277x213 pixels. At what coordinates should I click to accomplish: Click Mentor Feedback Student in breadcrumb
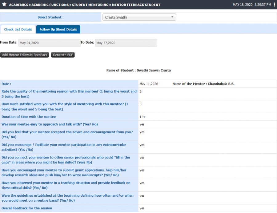pyautogui.click(x=136, y=5)
